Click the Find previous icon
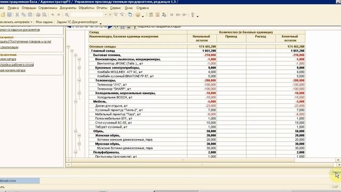The height and width of the screenshot is (192, 341). tap(122, 15)
